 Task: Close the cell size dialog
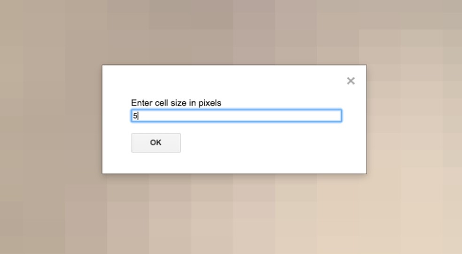click(351, 81)
